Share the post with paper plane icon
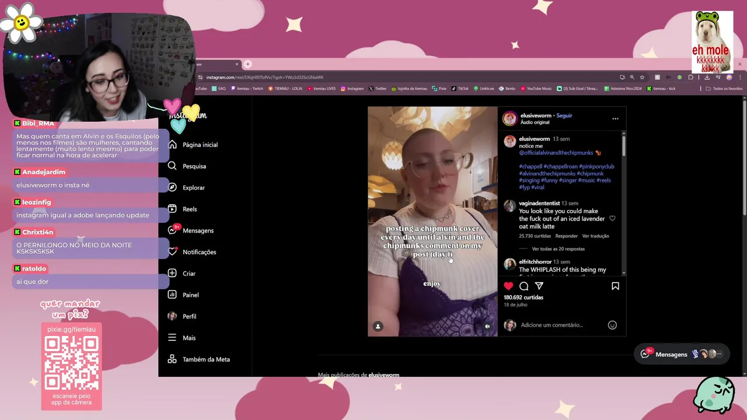Viewport: 747px width, 420px height. pos(539,286)
